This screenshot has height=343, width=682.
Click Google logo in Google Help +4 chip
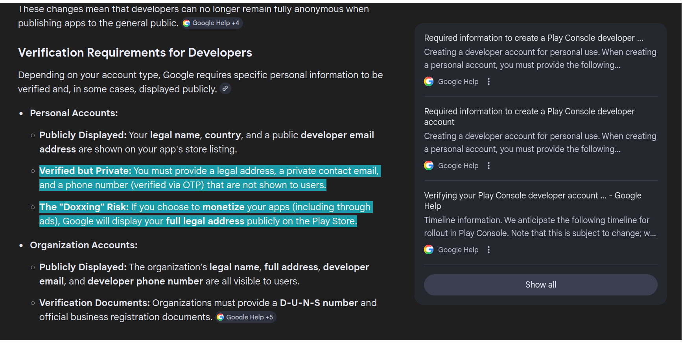pyautogui.click(x=186, y=23)
